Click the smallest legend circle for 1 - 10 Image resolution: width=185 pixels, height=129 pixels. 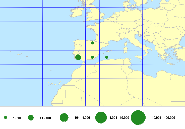click(x=6, y=117)
